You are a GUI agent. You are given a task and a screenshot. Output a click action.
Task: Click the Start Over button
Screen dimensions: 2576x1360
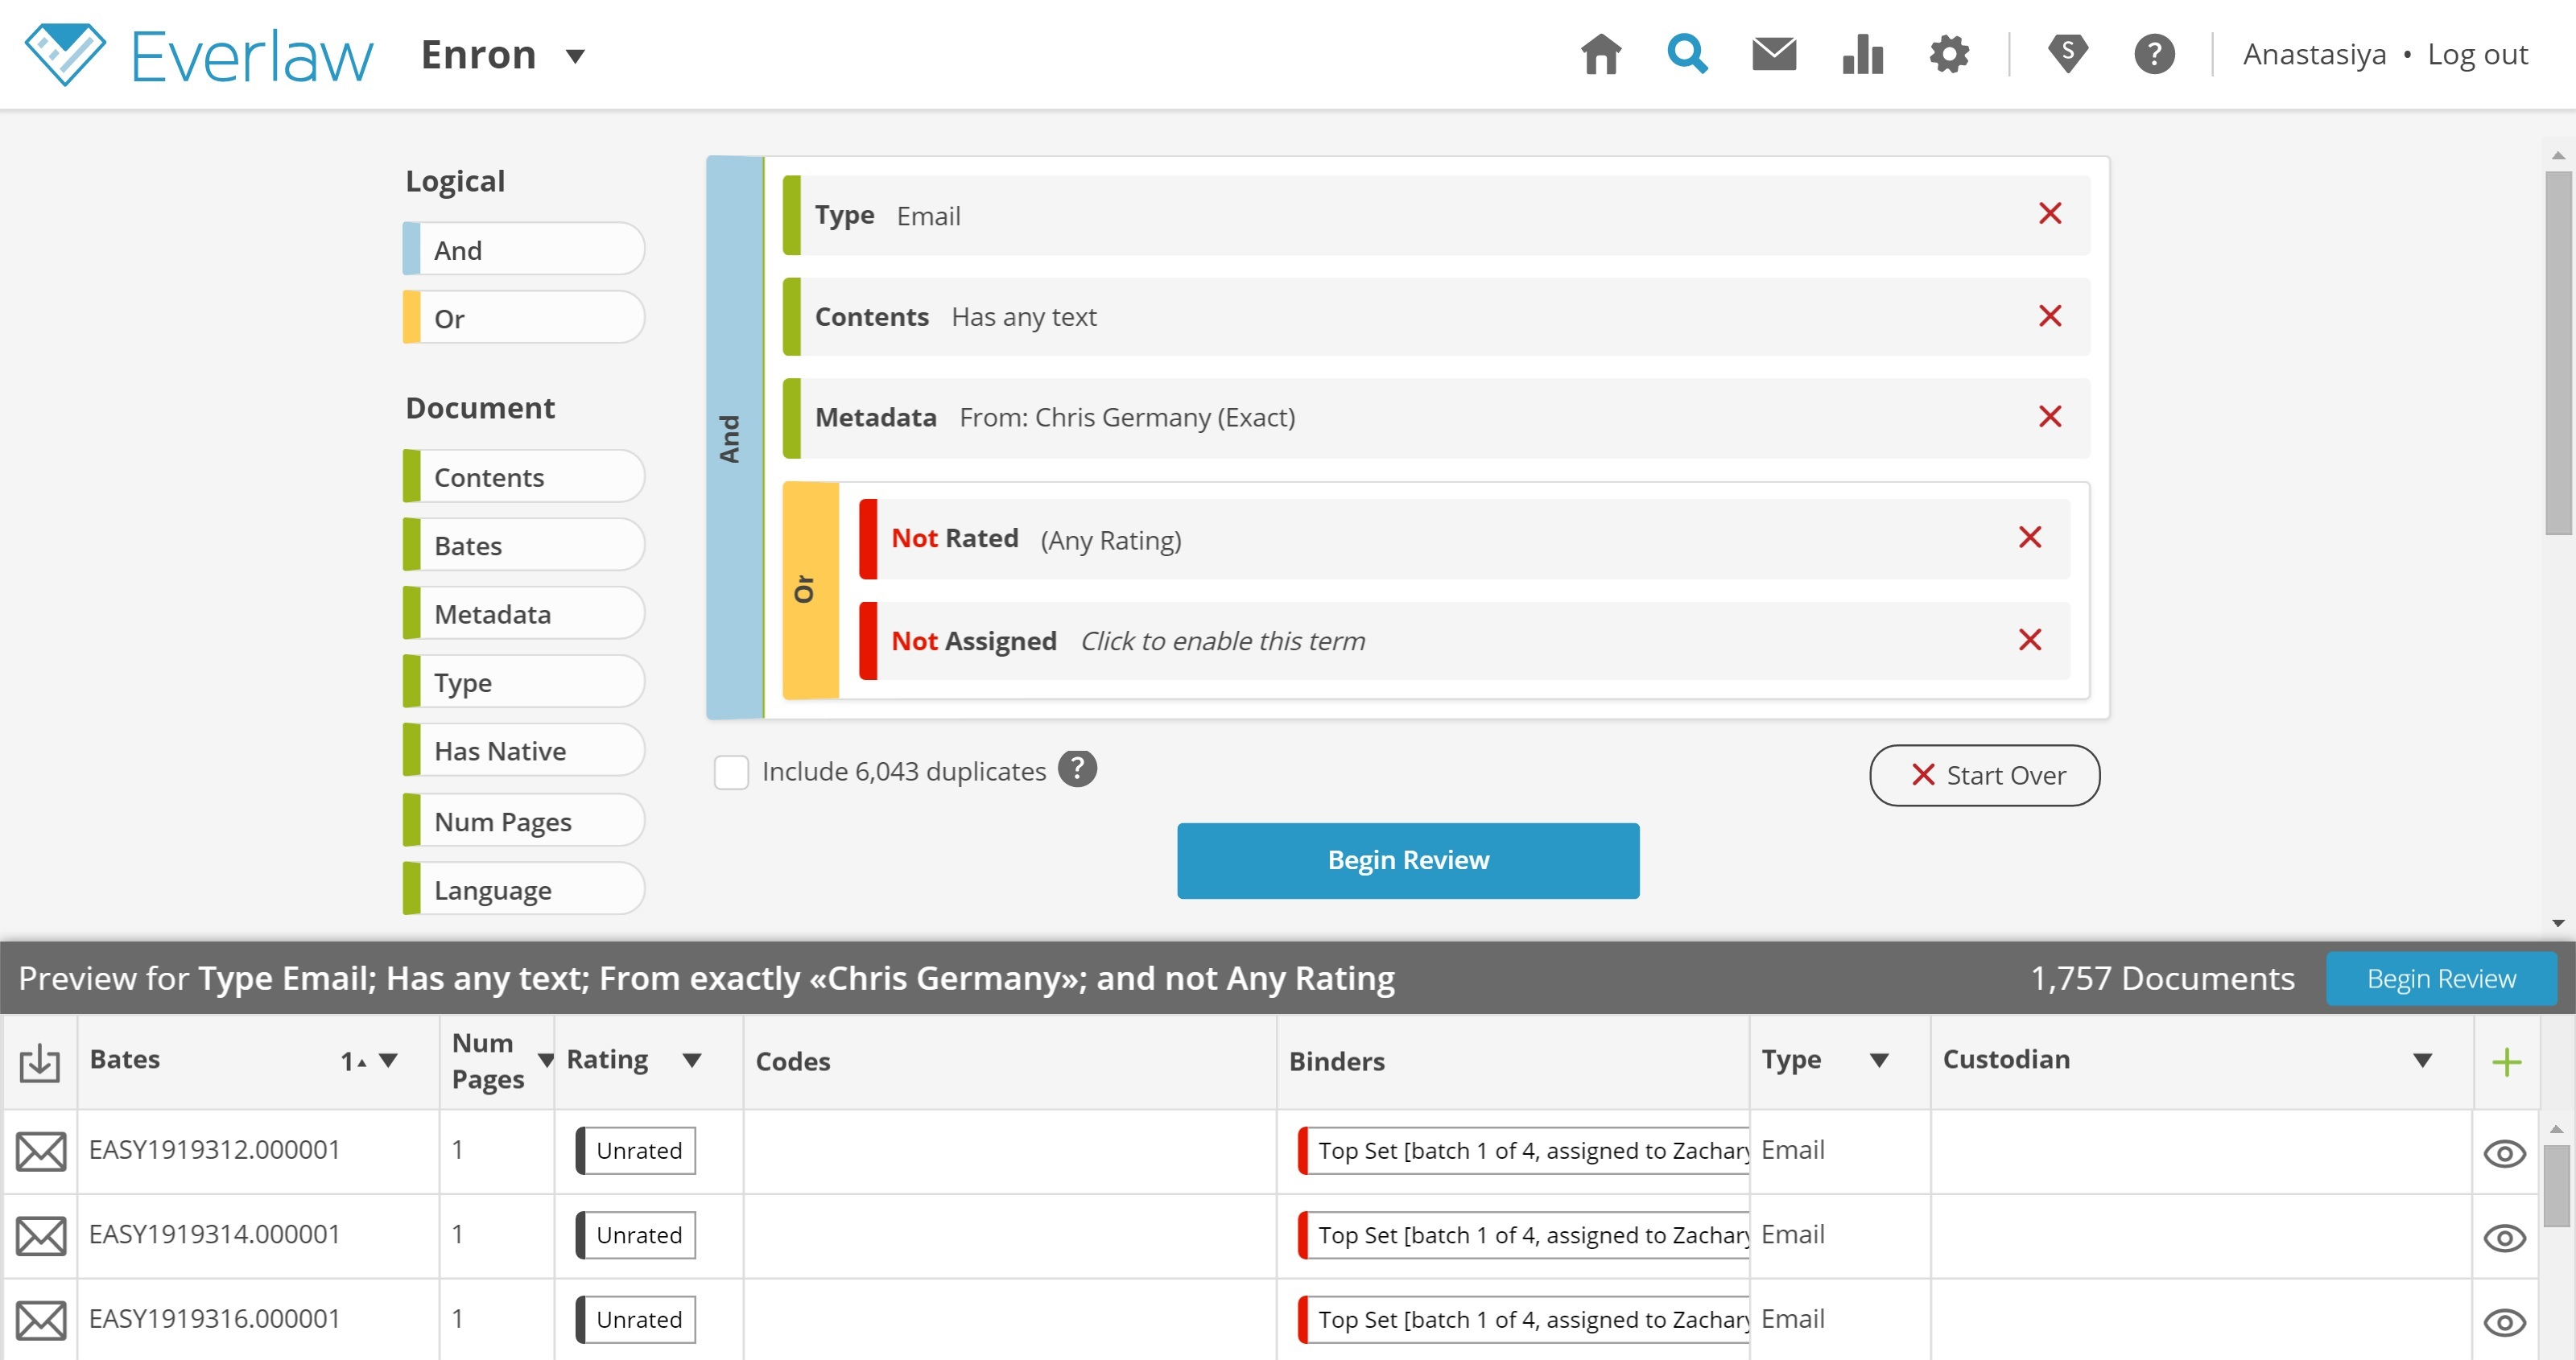[x=1984, y=775]
